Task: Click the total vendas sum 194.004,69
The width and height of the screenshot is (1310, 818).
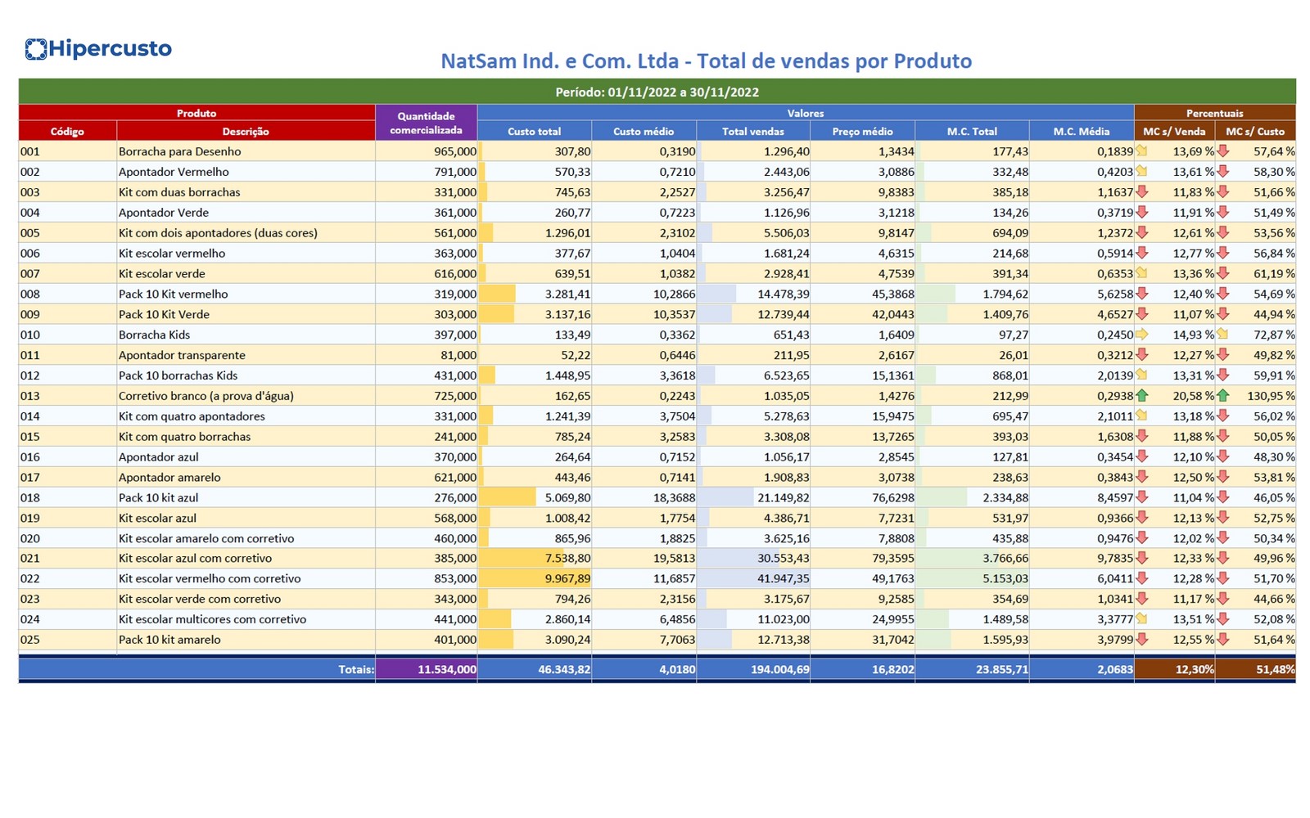Action: [x=779, y=669]
